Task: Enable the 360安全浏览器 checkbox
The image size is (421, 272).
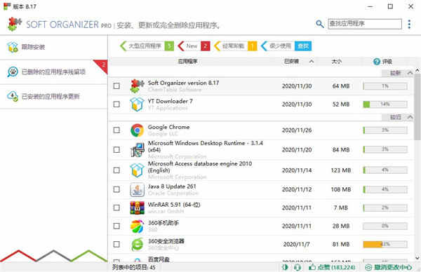Action: pos(116,244)
